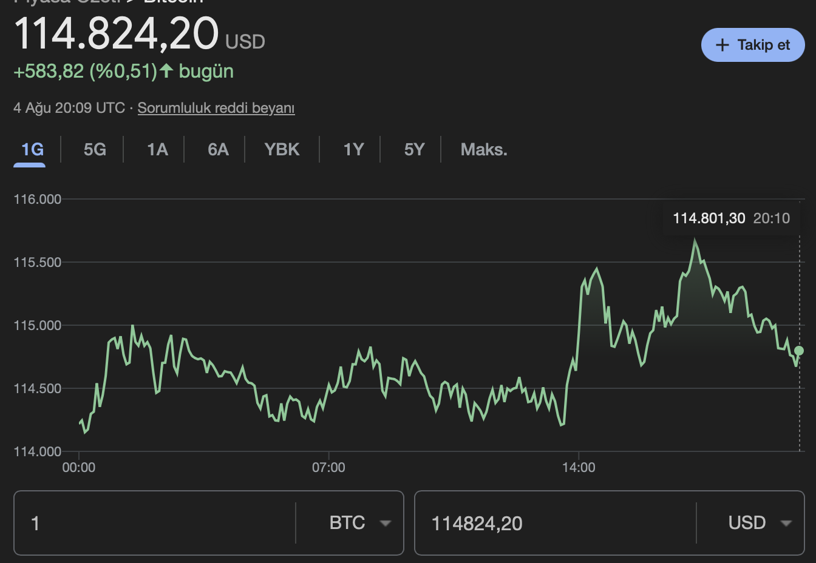Switch to the 6A time range tab
Image resolution: width=816 pixels, height=563 pixels.
pos(218,149)
